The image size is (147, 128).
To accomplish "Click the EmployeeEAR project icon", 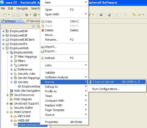I will (7, 31).
